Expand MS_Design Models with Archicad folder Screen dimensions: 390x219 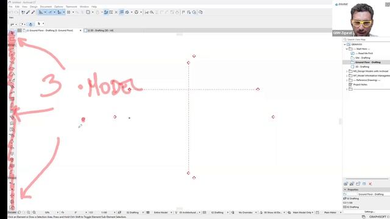pos(347,71)
